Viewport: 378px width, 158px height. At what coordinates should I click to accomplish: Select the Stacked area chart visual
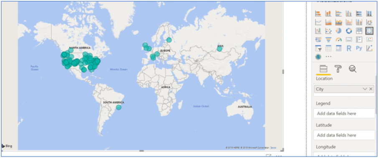point(339,22)
